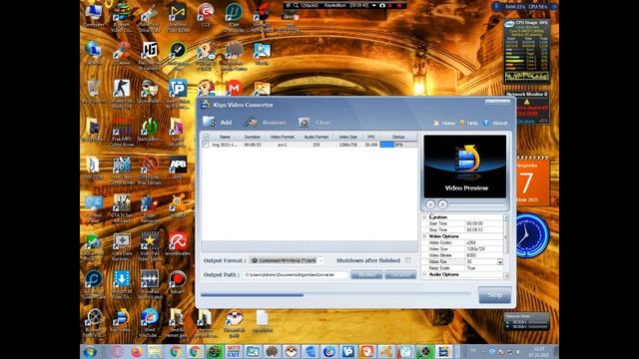Click the stop button under Video Preview
This screenshot has height=359, width=639.
[442, 204]
